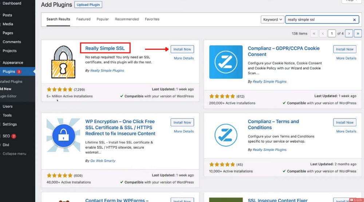
Task: Click the 10,000+ Active Installations text
Action: 231,171
